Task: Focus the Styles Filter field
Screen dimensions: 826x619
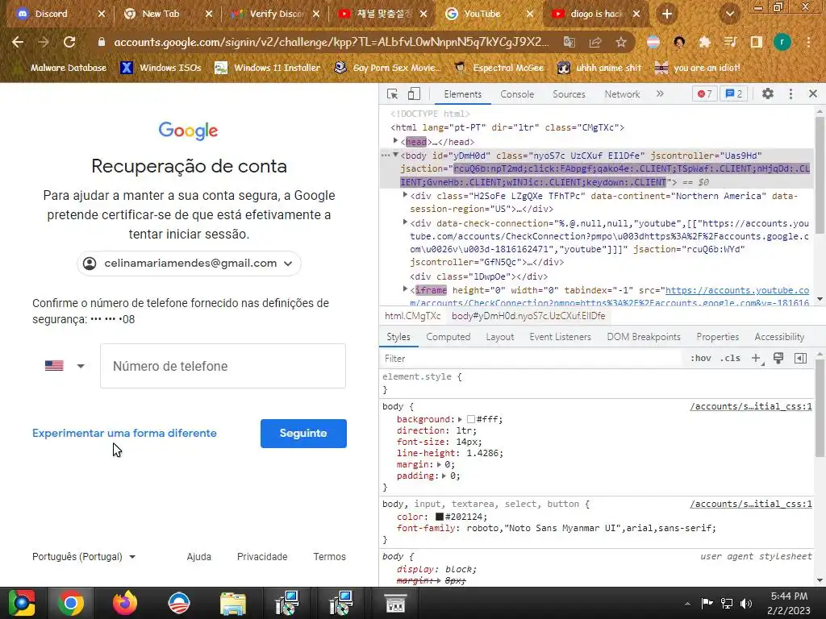Action: tap(532, 359)
